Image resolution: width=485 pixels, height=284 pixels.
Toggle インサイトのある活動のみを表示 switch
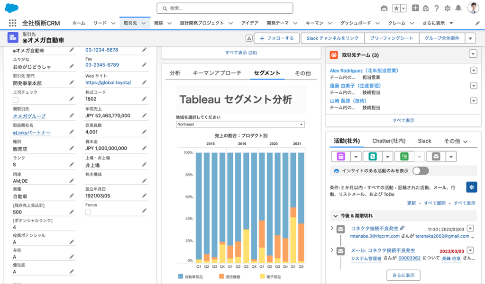421,171
